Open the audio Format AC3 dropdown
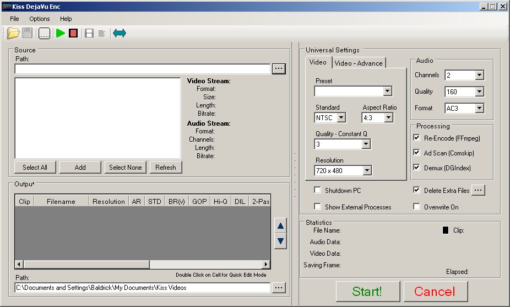The image size is (510, 307). click(x=479, y=108)
